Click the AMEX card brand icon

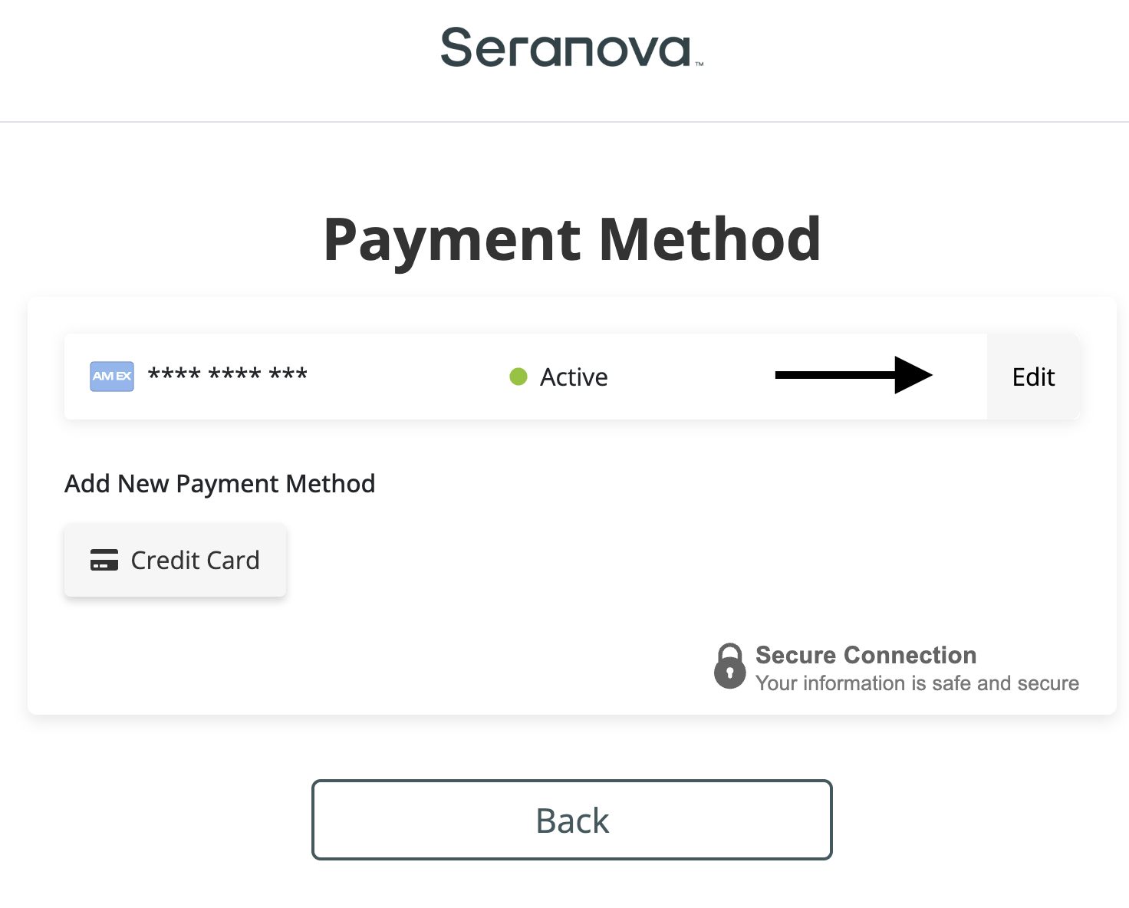[112, 377]
